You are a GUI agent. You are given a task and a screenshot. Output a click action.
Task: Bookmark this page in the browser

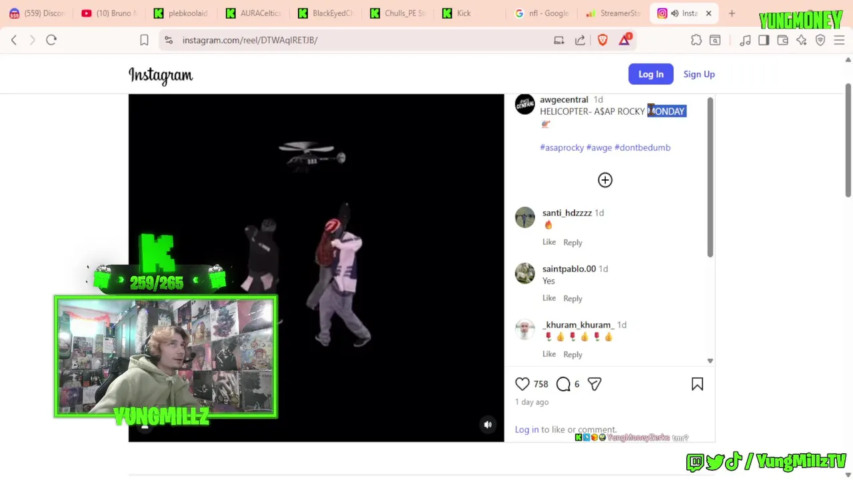(144, 40)
